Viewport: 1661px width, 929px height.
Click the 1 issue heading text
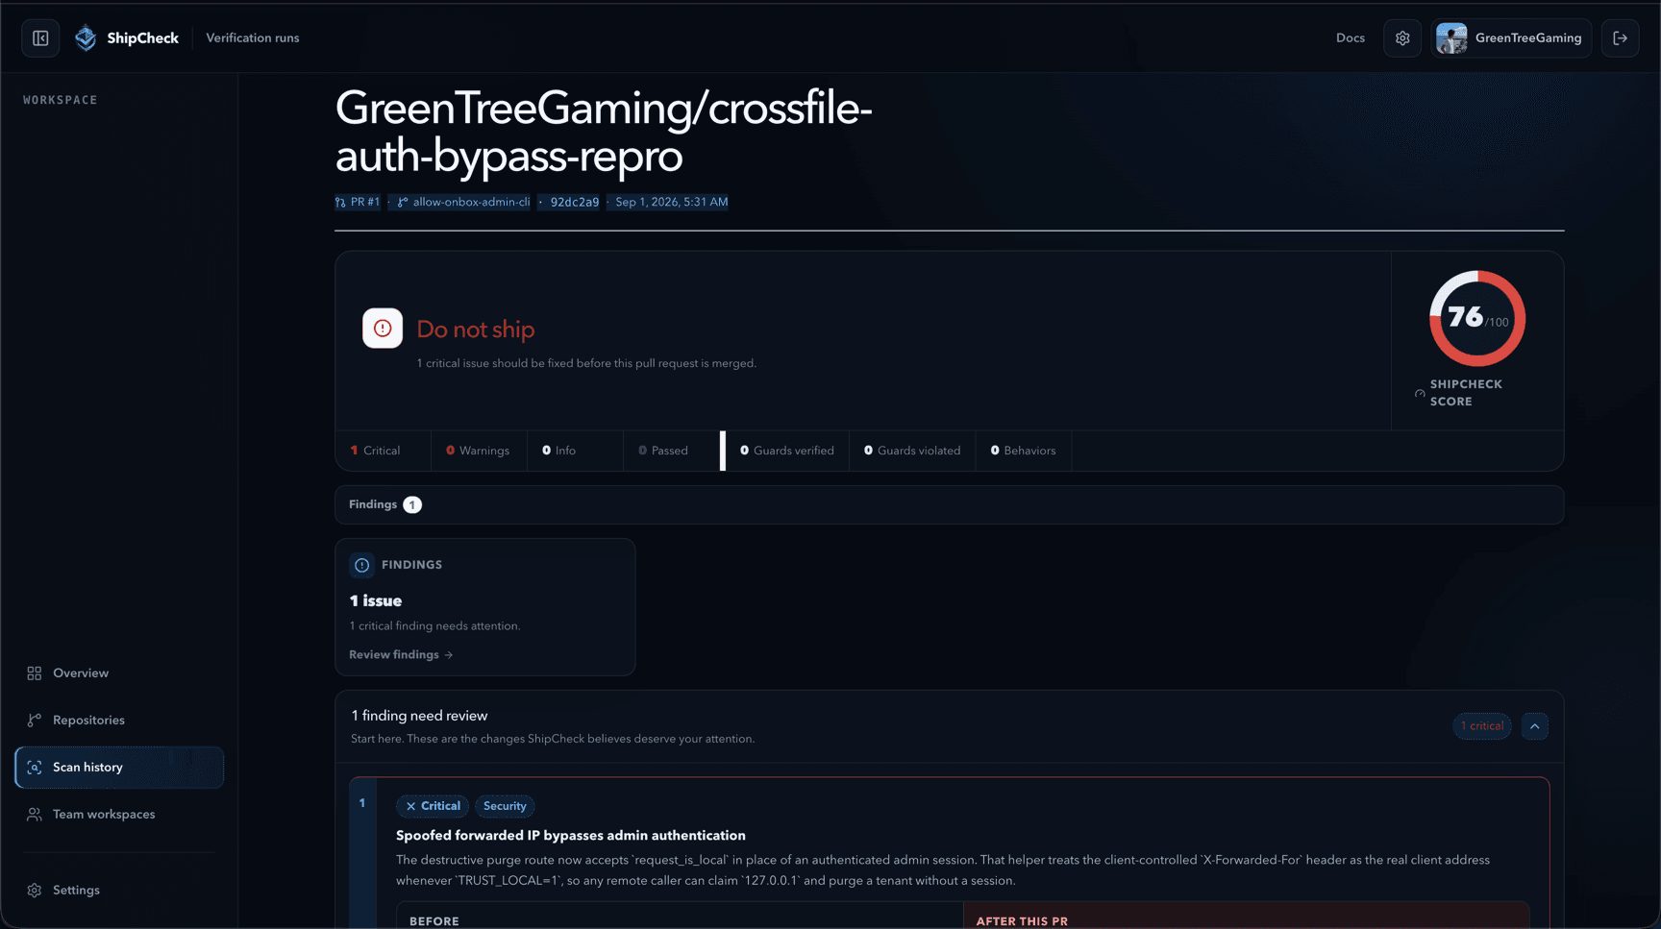376,600
